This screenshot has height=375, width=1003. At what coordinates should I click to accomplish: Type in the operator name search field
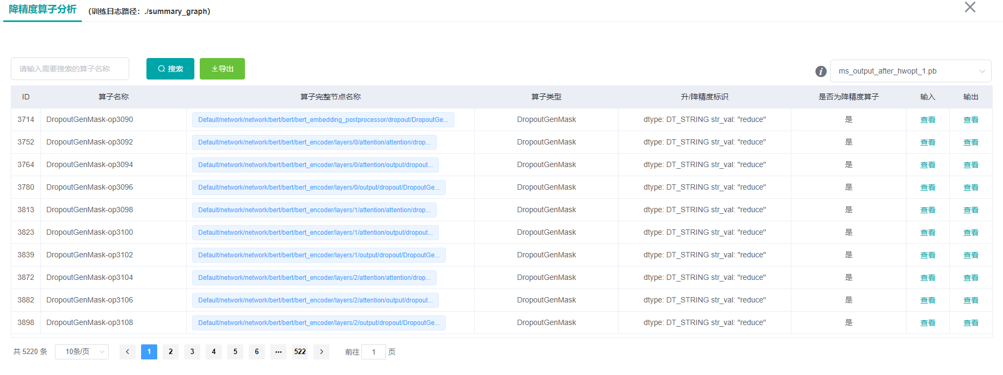pos(70,69)
